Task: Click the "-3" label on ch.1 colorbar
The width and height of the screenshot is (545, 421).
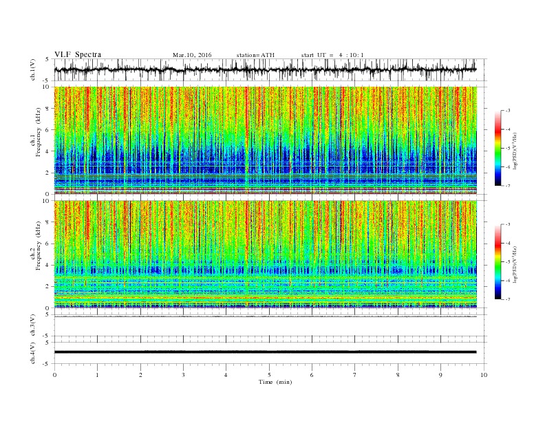Action: [x=507, y=111]
